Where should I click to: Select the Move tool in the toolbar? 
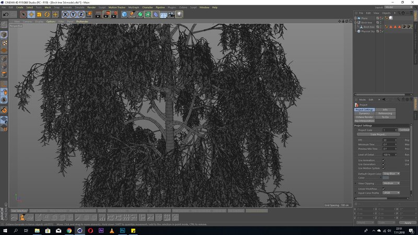click(x=31, y=15)
